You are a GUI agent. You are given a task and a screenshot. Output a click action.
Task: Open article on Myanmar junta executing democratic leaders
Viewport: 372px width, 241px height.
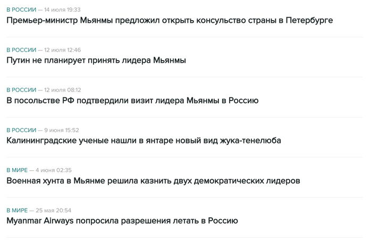click(x=153, y=180)
